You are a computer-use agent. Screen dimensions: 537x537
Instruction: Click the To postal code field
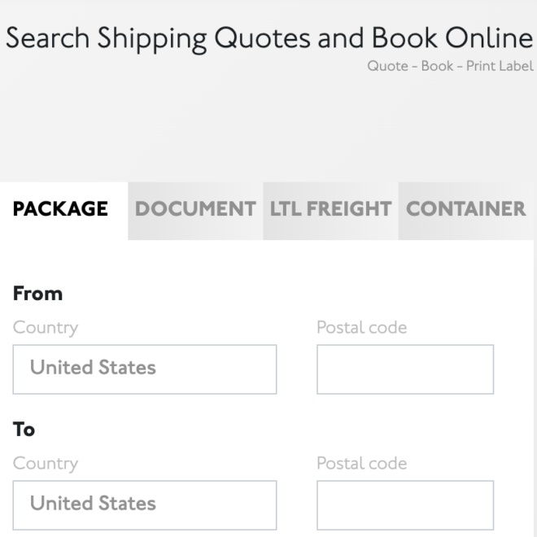(x=404, y=504)
